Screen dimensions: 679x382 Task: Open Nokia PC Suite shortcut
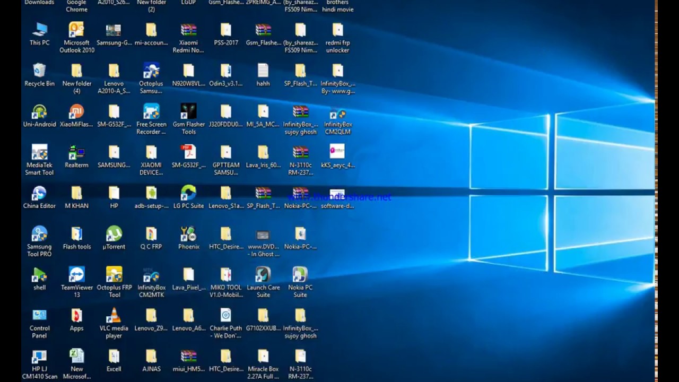[300, 282]
